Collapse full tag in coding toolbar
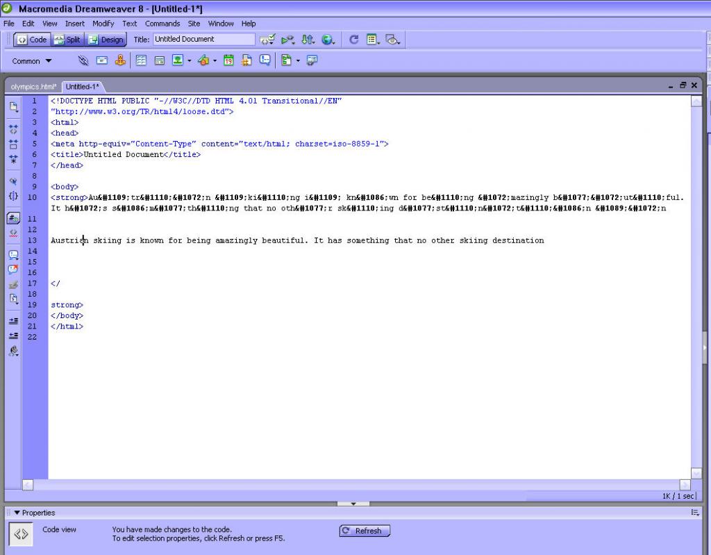This screenshot has width=711, height=555. tap(13, 129)
